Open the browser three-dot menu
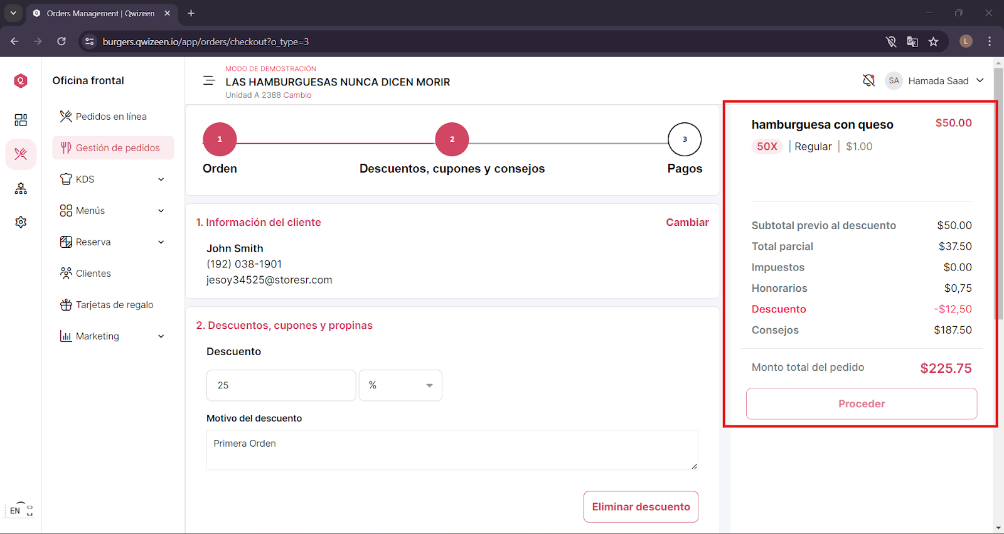 point(990,41)
